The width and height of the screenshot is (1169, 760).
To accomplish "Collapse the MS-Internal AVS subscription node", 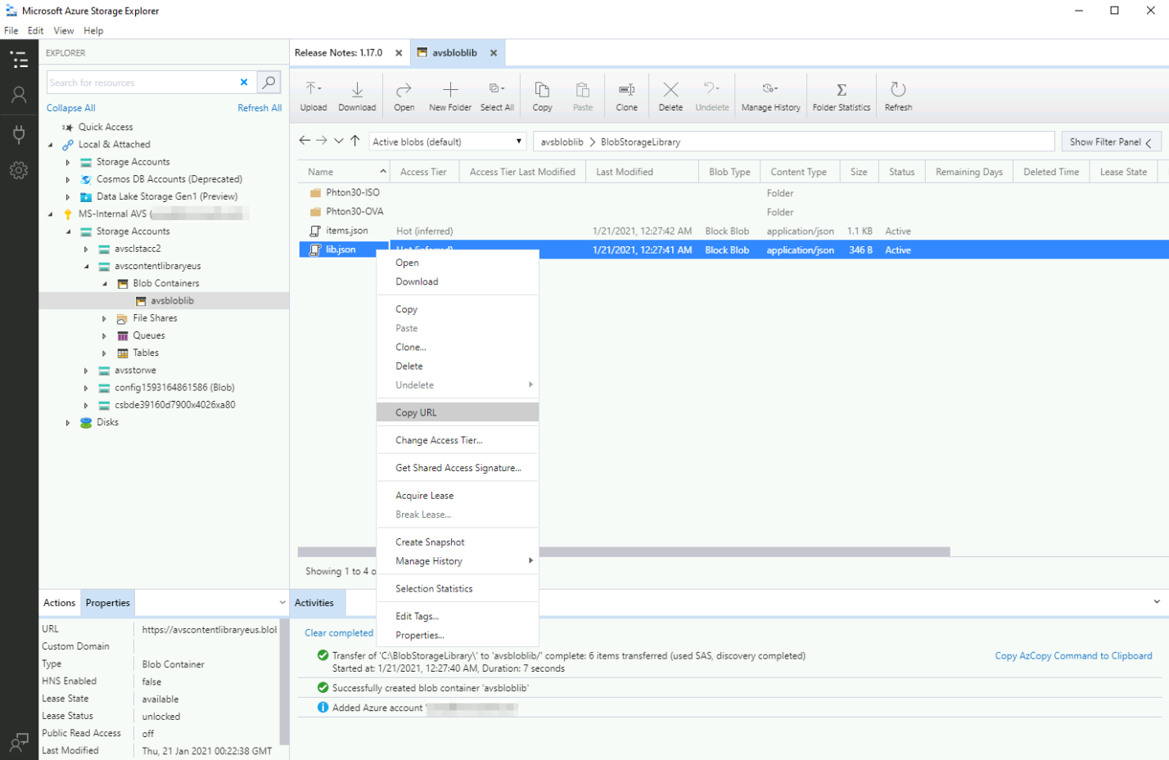I will coord(50,214).
